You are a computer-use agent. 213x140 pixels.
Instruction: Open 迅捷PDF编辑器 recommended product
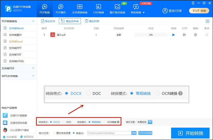18,115
